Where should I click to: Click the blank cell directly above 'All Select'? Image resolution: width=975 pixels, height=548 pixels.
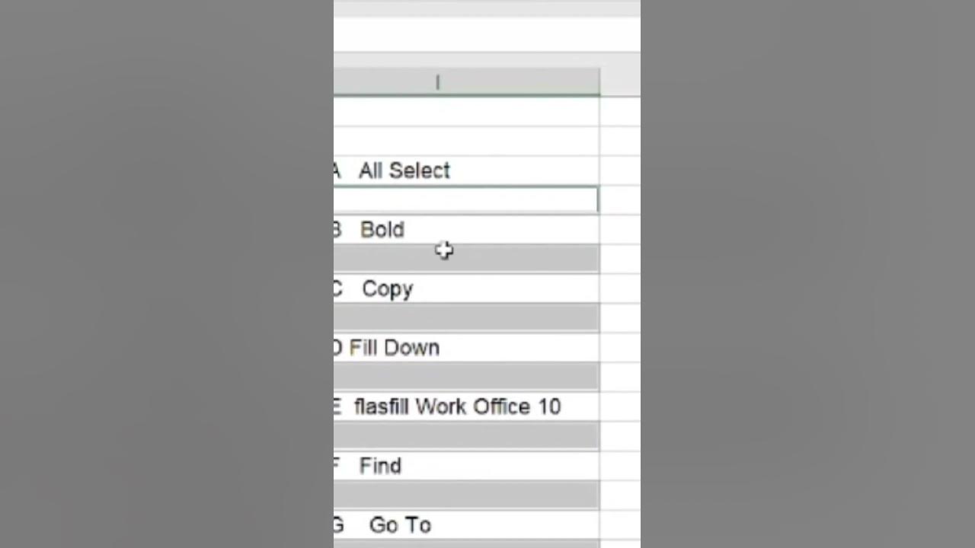(x=465, y=142)
